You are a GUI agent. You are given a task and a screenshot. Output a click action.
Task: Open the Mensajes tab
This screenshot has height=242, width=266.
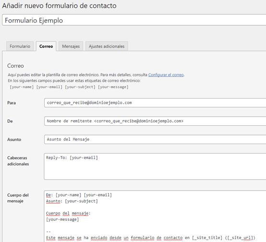(x=71, y=46)
